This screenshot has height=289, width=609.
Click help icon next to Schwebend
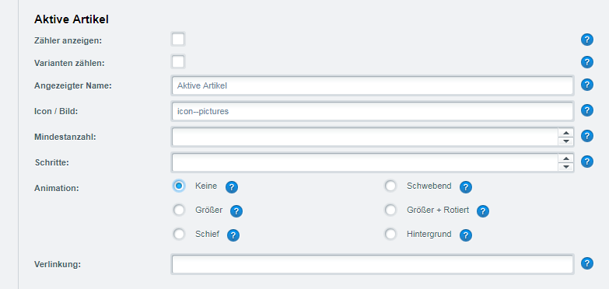tap(466, 187)
